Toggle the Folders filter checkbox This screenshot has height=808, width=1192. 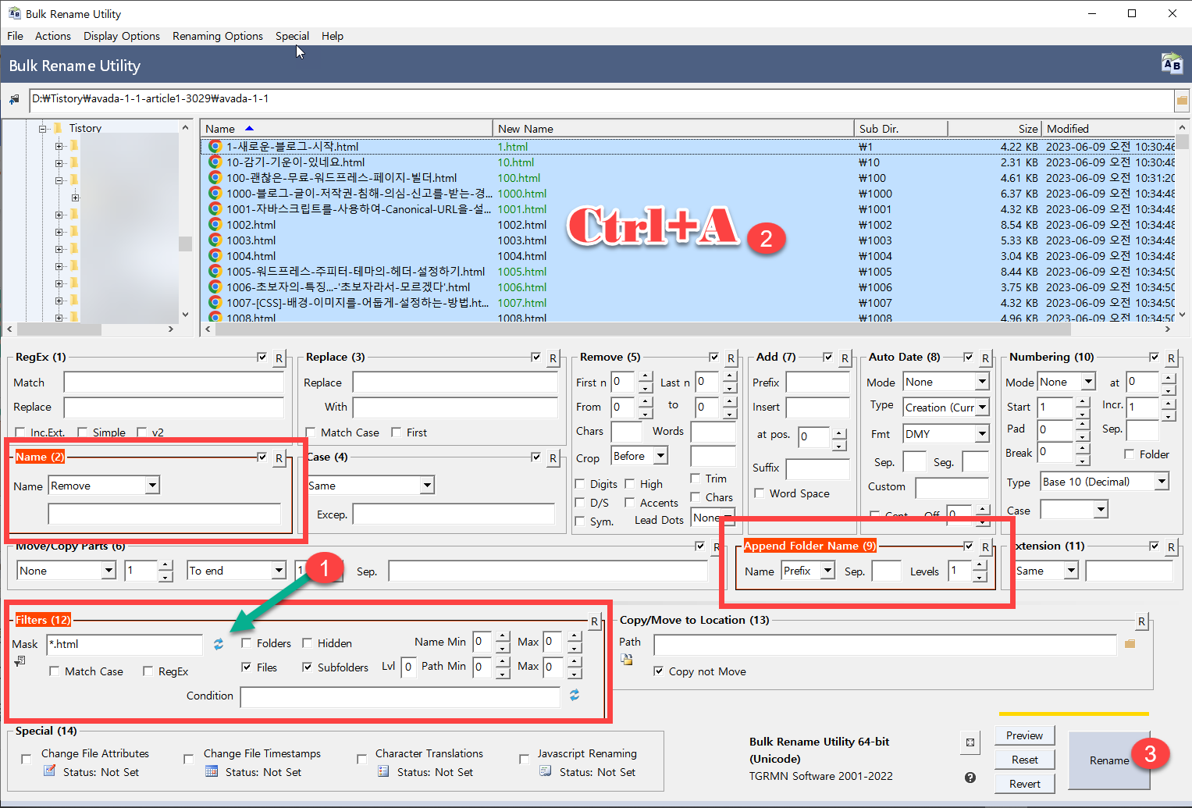(x=247, y=643)
